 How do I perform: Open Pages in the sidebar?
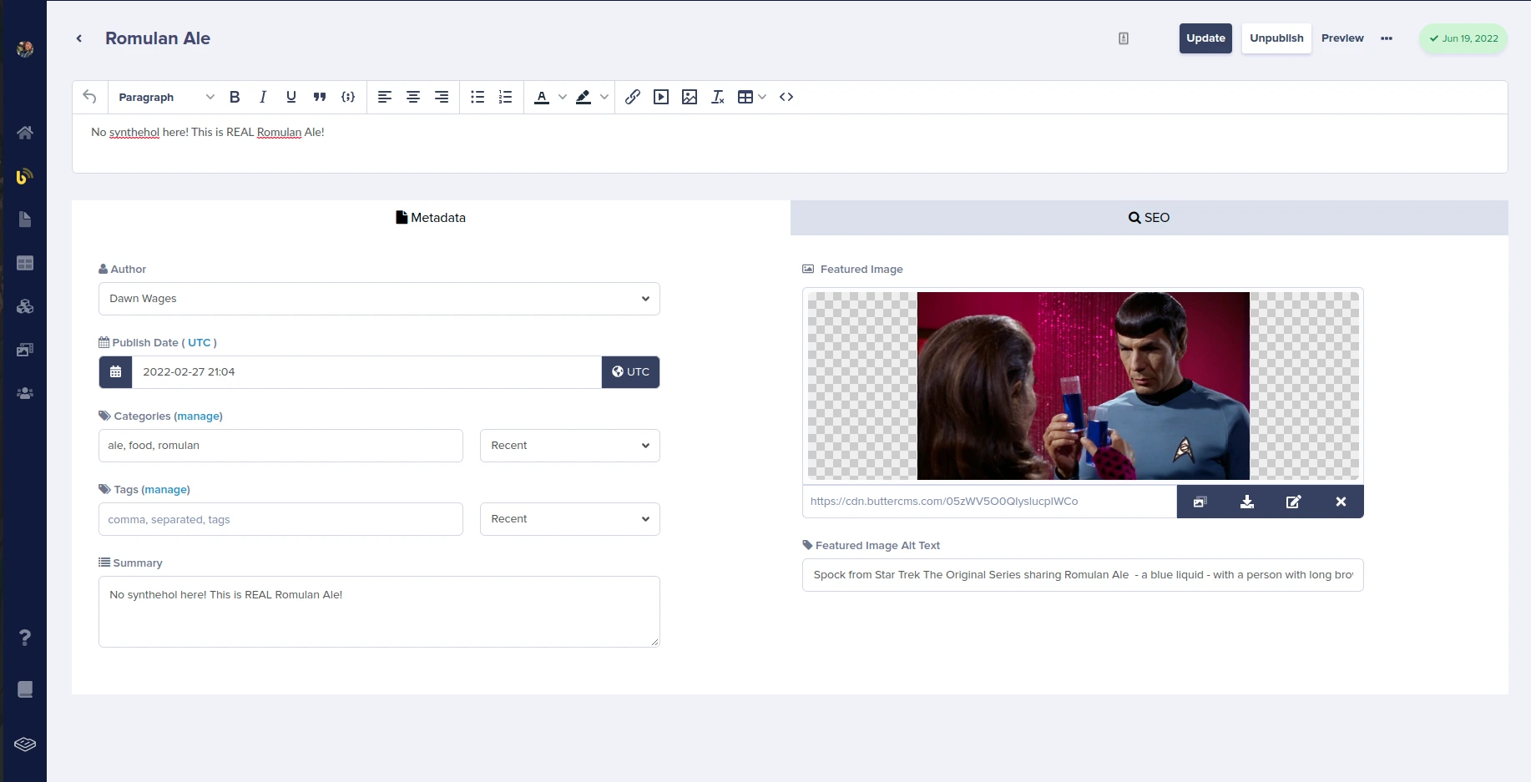[x=25, y=219]
